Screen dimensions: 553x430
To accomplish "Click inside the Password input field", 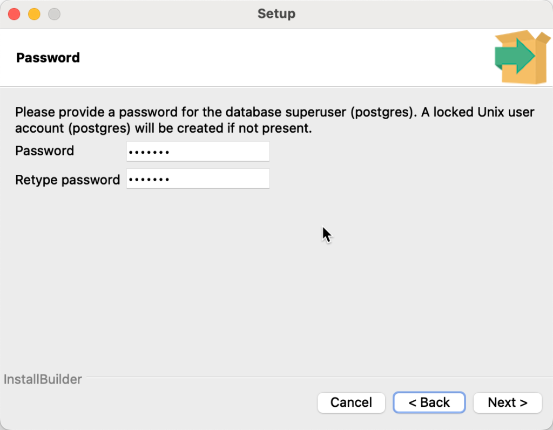I will (x=198, y=151).
